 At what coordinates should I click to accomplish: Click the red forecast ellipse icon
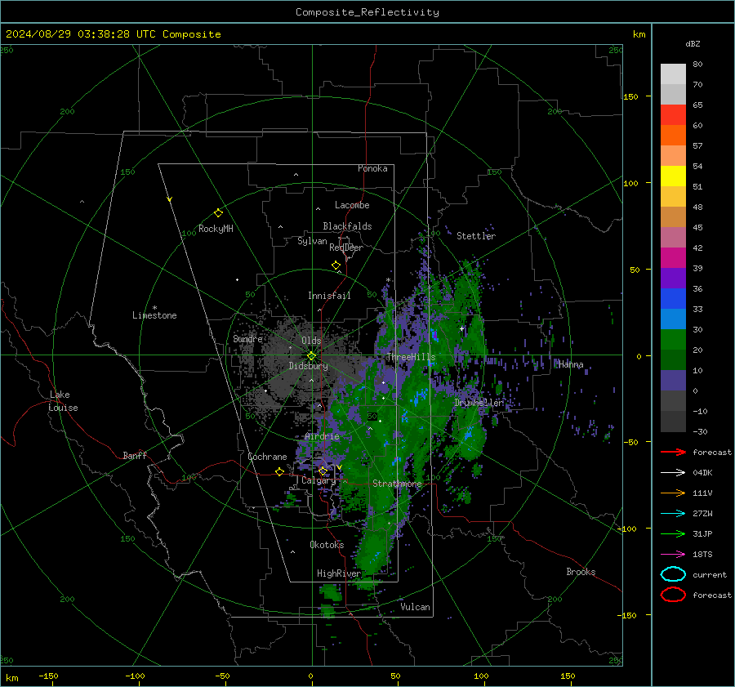coord(673,595)
